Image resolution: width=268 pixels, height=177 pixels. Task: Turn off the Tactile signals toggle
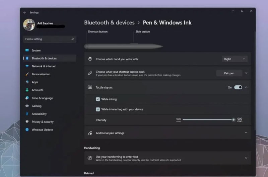[x=238, y=87]
